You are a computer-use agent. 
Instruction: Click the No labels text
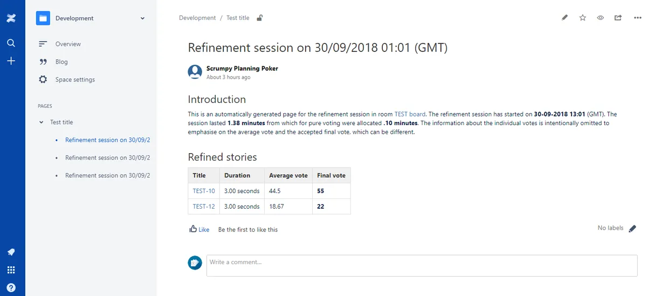[610, 228]
